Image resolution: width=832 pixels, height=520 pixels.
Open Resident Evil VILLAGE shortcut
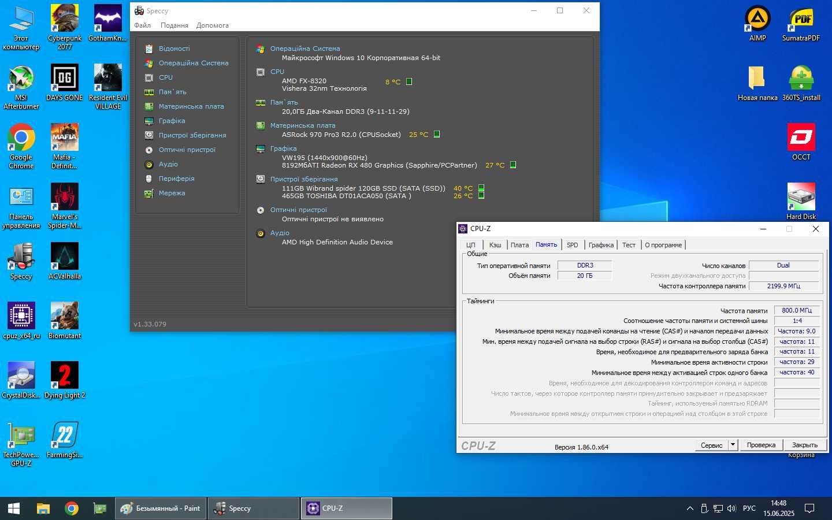[108, 87]
